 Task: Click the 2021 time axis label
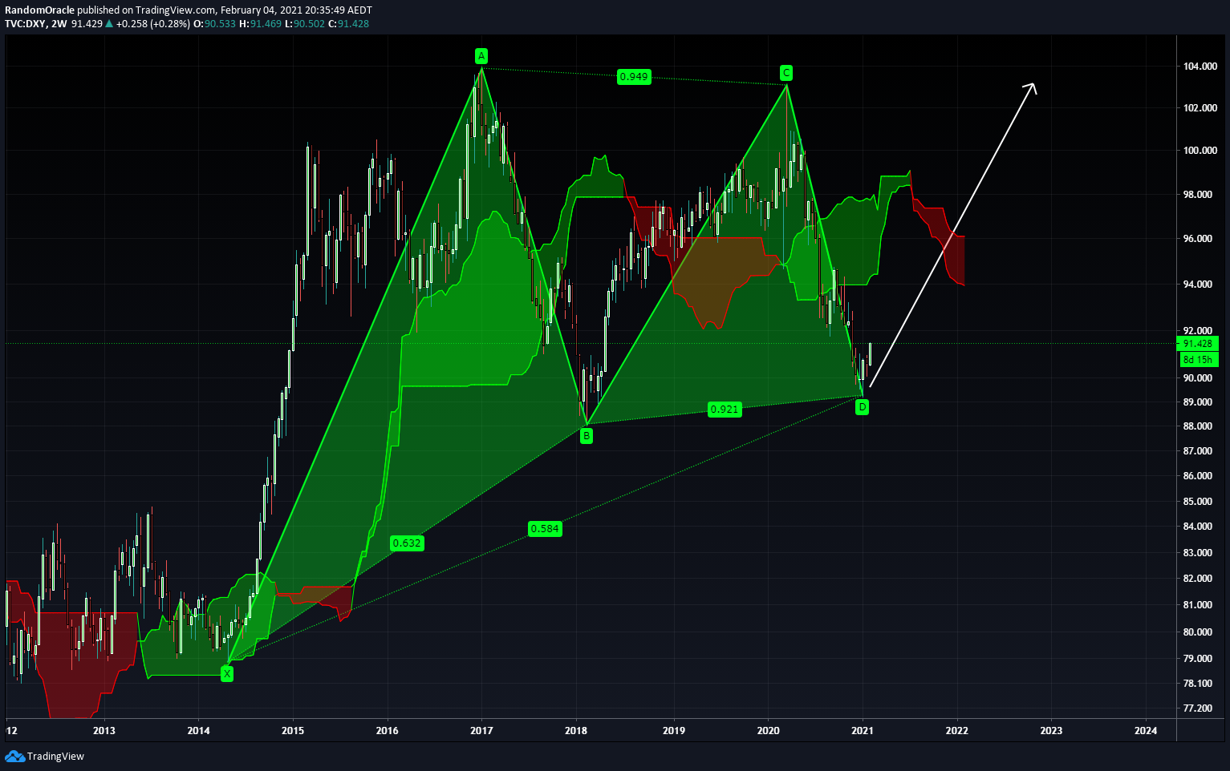coord(863,731)
